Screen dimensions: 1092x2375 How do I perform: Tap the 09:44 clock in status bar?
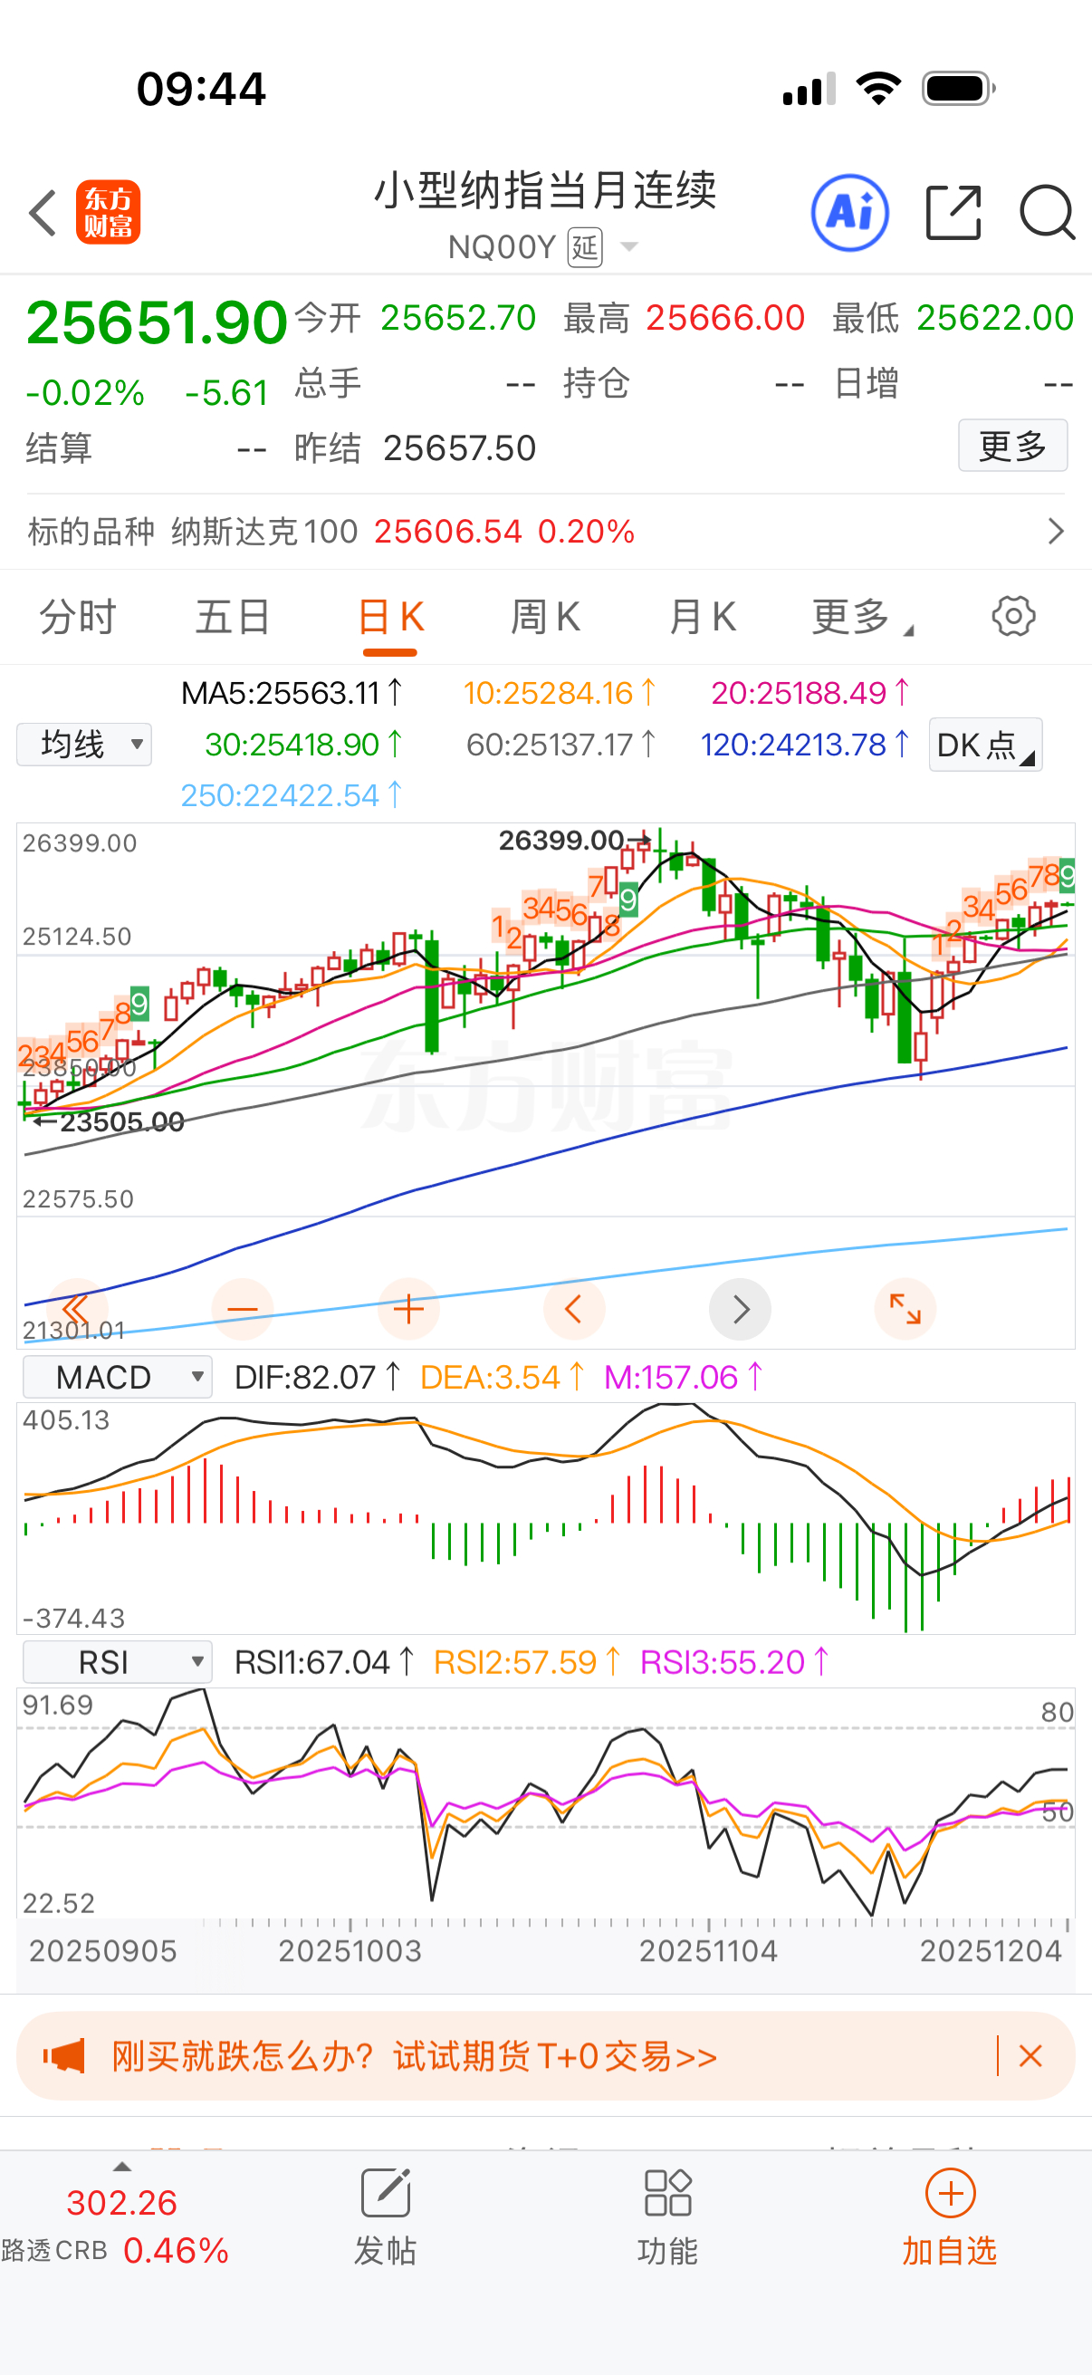click(201, 90)
